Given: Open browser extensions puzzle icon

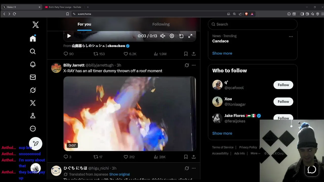Looking at the screenshot, I should (289, 14).
